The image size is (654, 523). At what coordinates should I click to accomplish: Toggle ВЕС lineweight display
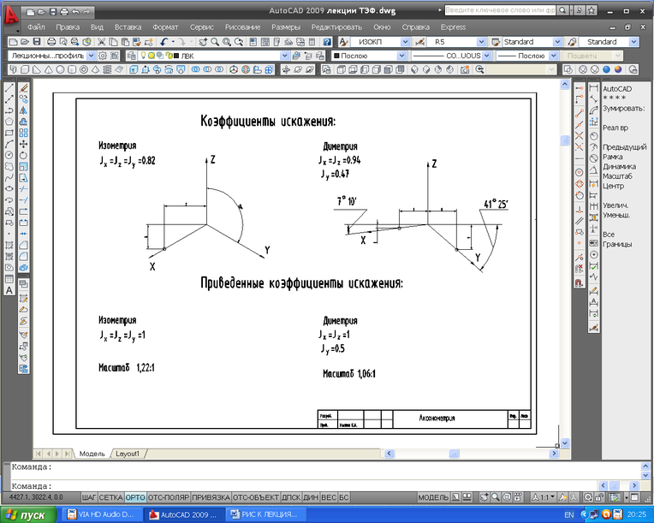[x=329, y=497]
